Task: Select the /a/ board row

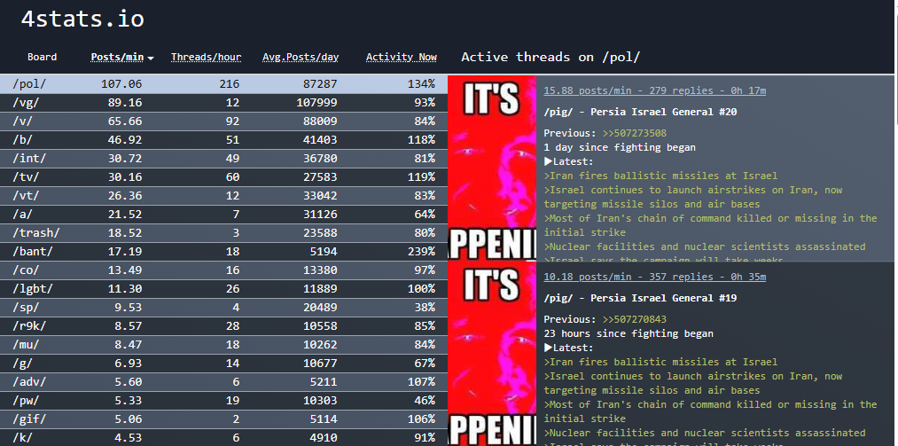Action: 223,214
